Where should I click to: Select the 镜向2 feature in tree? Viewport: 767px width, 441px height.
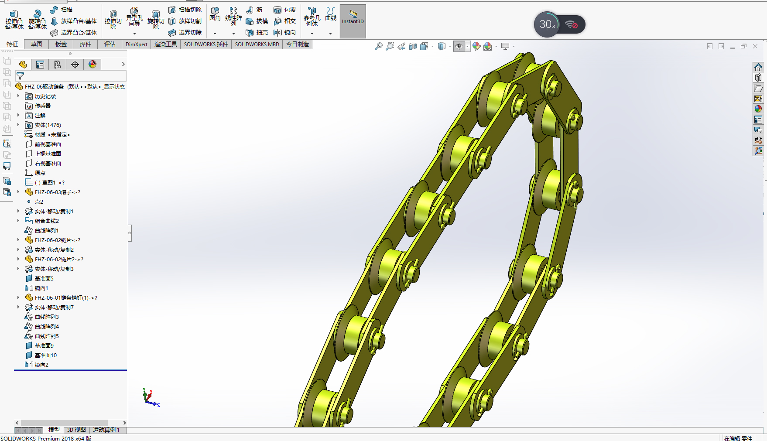[x=37, y=365]
